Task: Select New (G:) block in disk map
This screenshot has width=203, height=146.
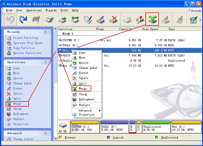Action: 186,127
